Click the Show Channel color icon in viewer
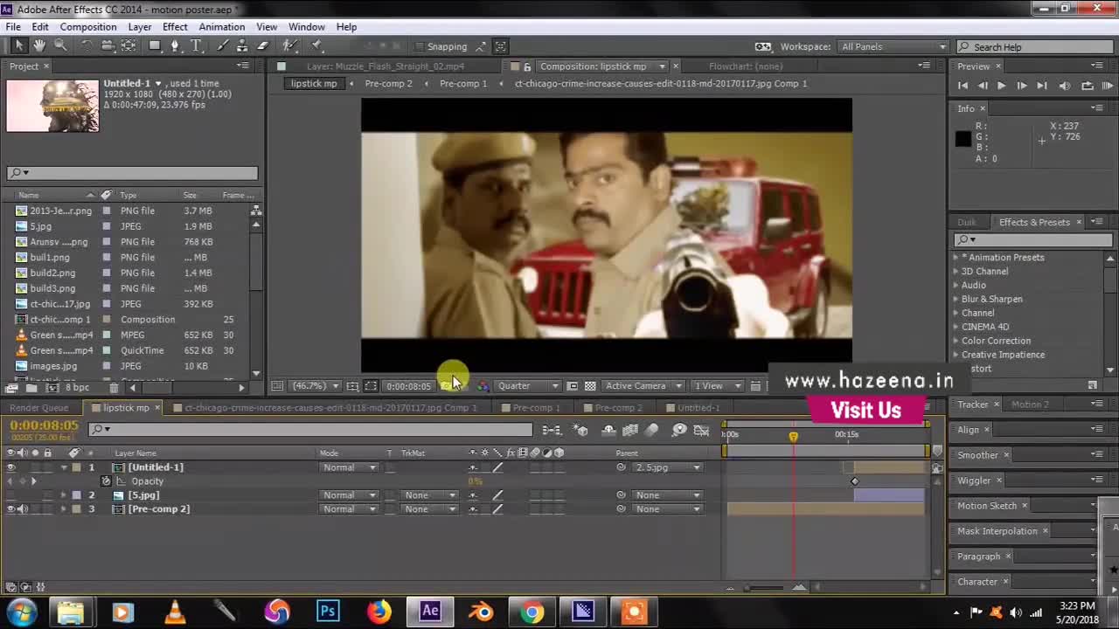 point(483,386)
